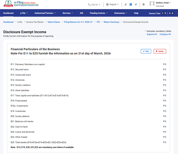The image size is (178, 154).
Task: Click Collapse All link
Action: coord(165,34)
